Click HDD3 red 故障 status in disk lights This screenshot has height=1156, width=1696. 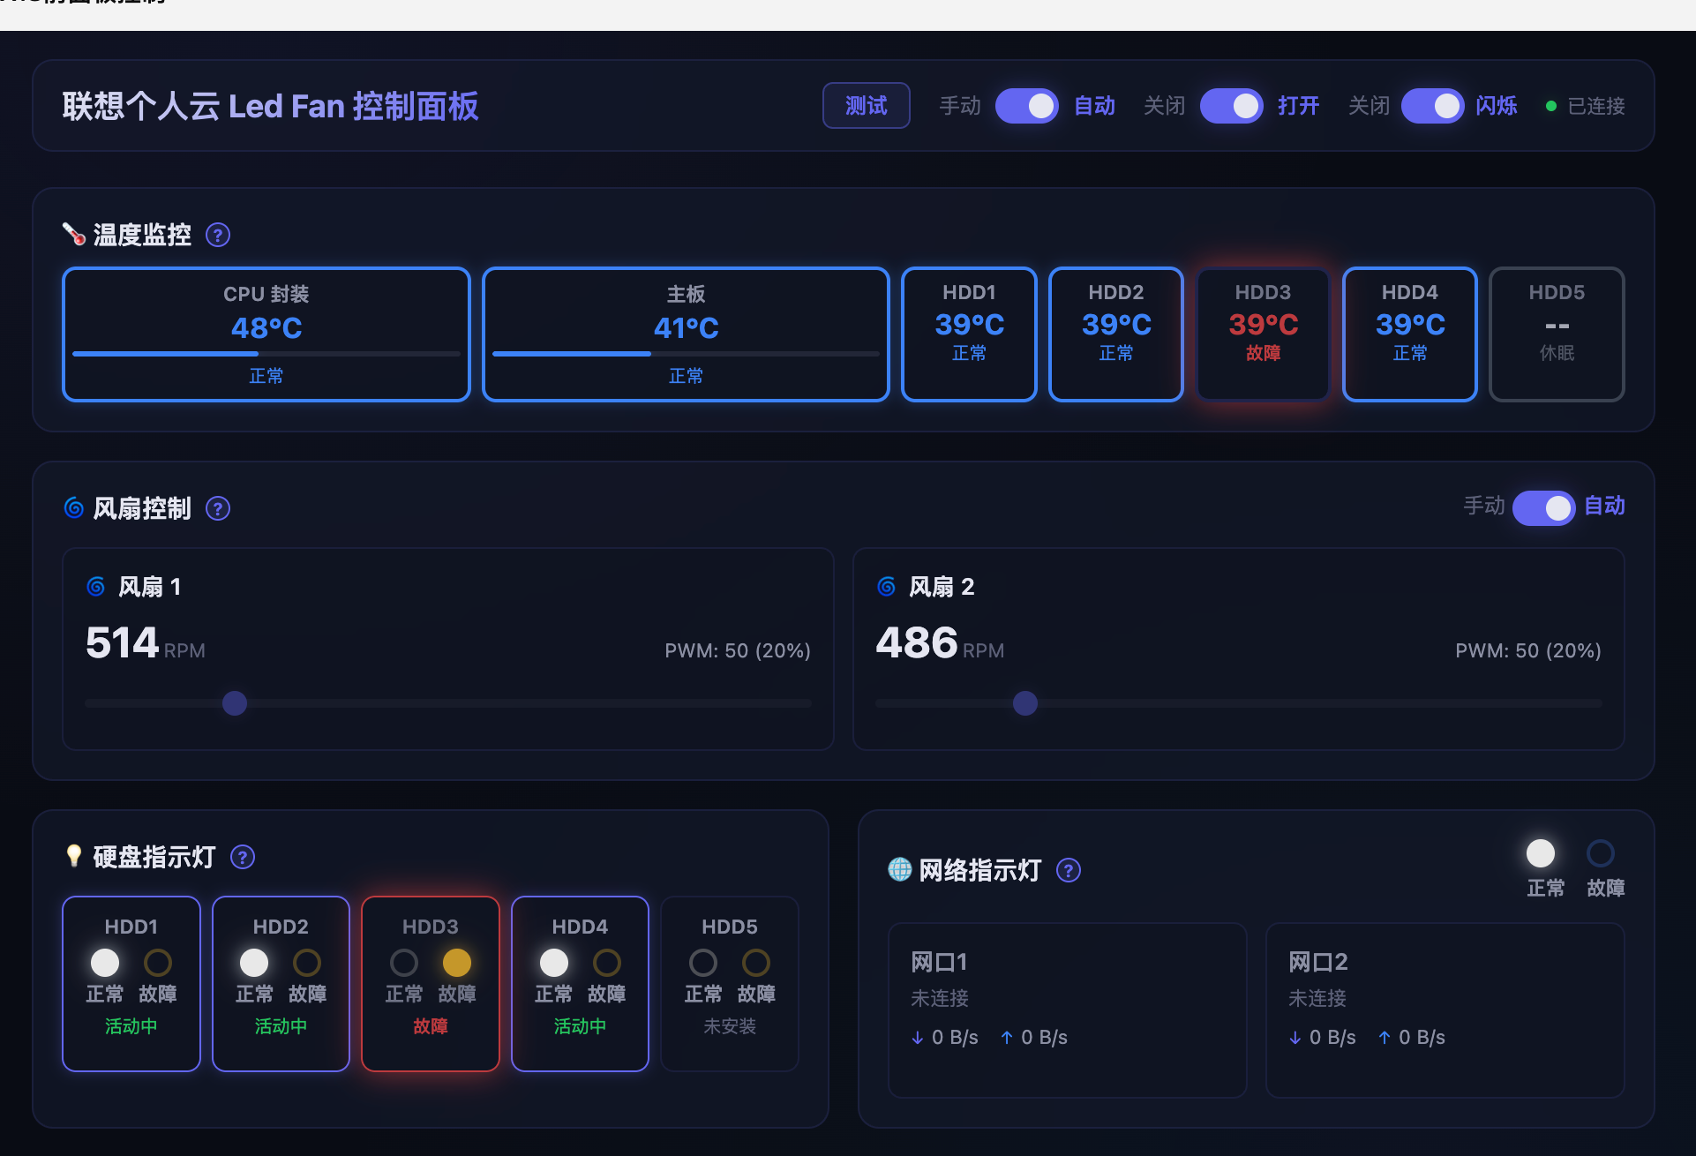pos(431,1026)
